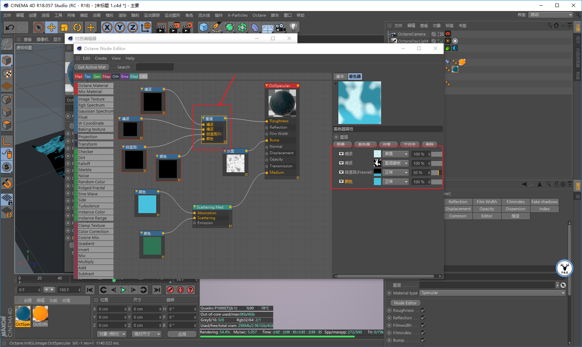Toggle visibility of 颜色 layer
The width and height of the screenshot is (582, 347).
click(341, 181)
